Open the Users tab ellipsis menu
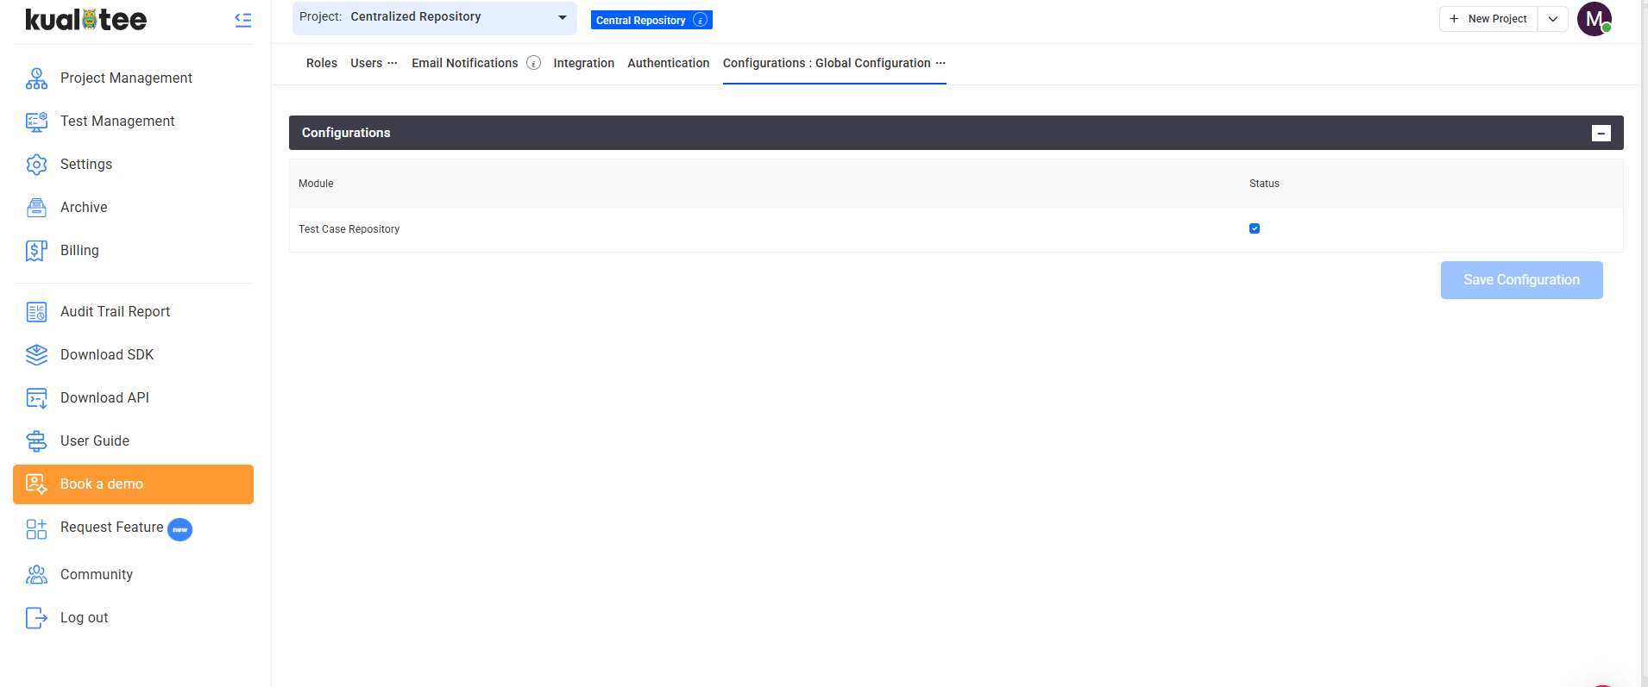 point(393,63)
